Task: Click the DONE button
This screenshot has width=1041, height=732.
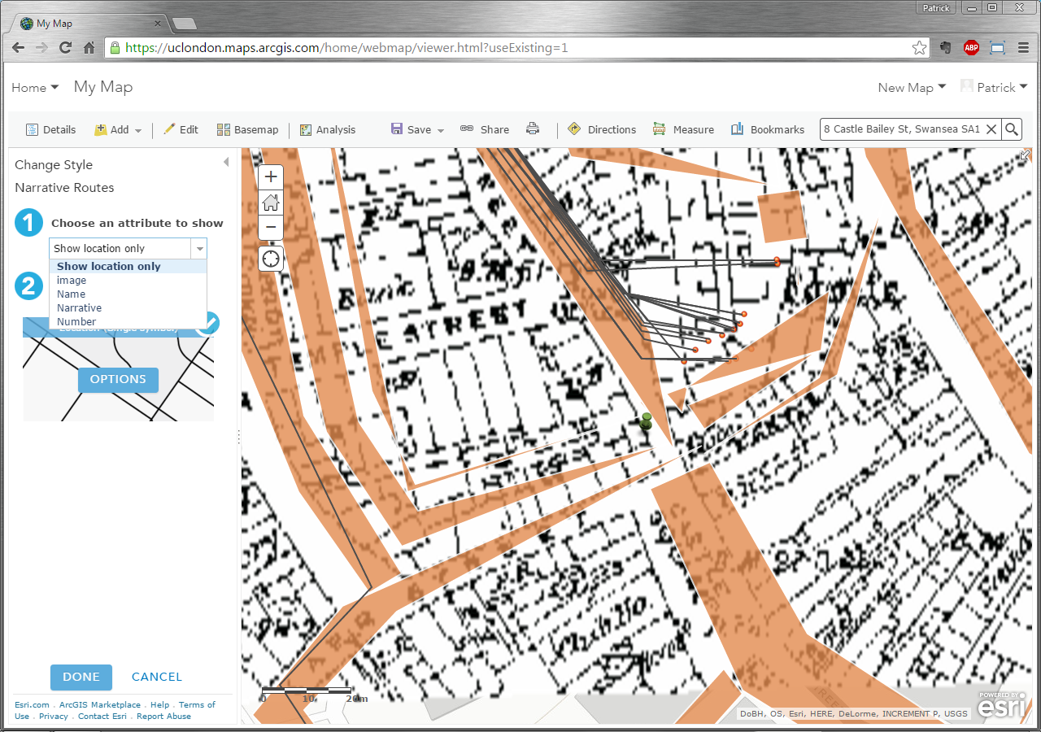Action: (x=81, y=677)
